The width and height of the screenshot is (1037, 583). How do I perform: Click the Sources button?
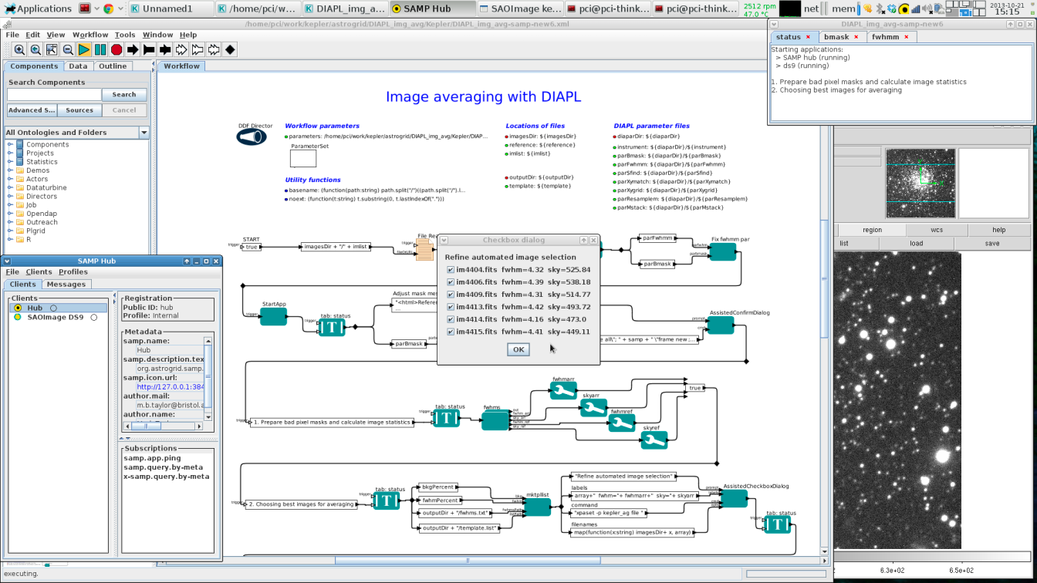click(x=79, y=110)
